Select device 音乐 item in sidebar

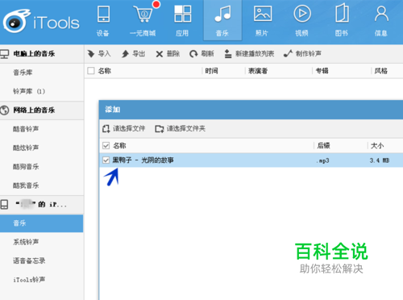pos(42,223)
